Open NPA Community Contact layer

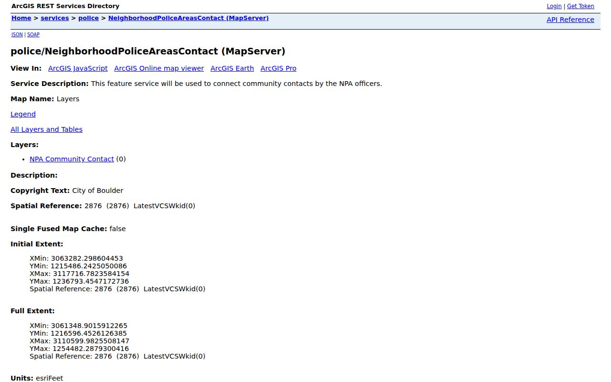[72, 159]
